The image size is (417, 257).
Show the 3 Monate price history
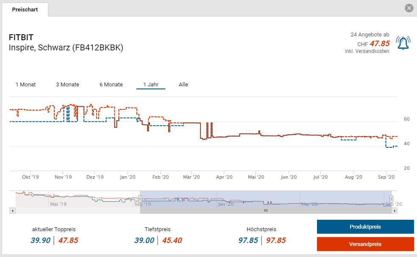point(67,84)
